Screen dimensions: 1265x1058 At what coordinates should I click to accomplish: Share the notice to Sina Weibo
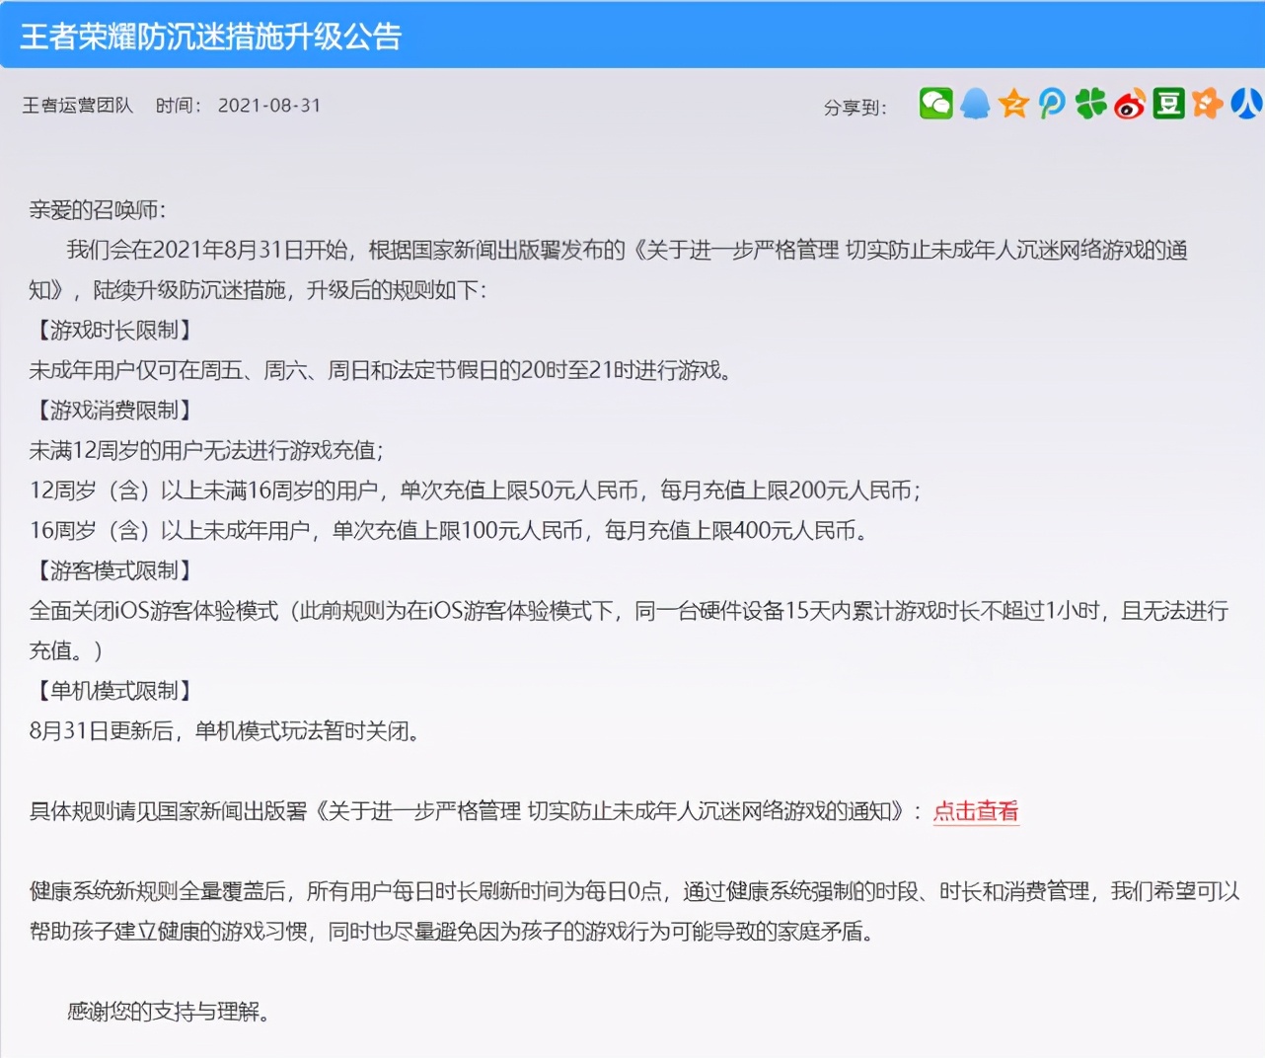point(1128,104)
